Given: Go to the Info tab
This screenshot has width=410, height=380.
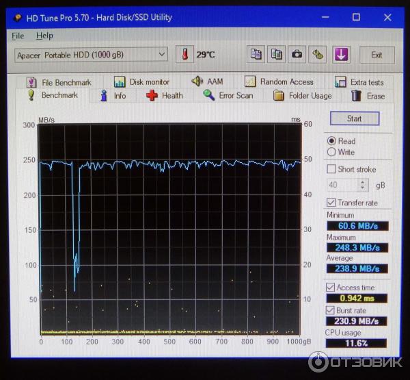Looking at the screenshot, I should coord(113,96).
